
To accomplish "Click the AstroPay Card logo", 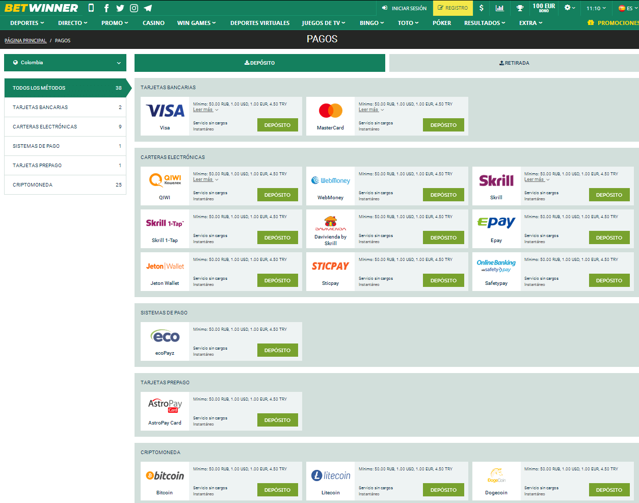I will 165,406.
